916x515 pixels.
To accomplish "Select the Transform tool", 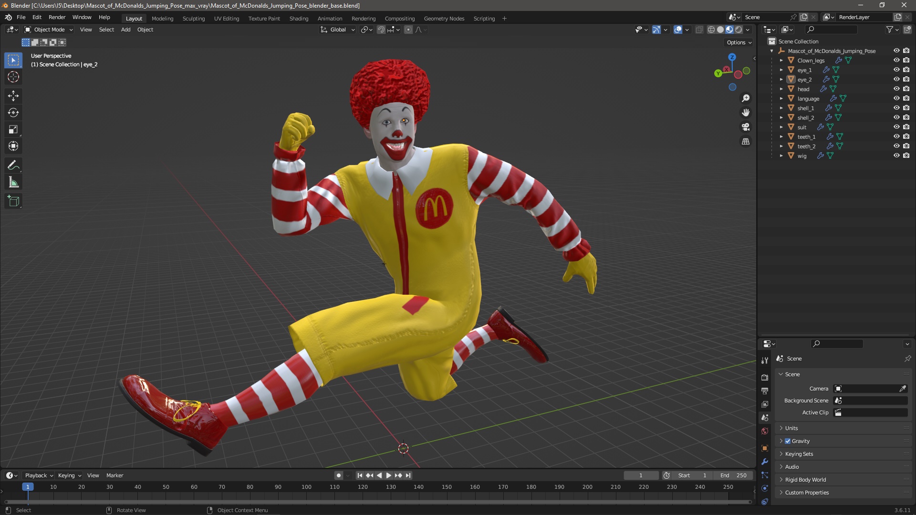I will 13,146.
